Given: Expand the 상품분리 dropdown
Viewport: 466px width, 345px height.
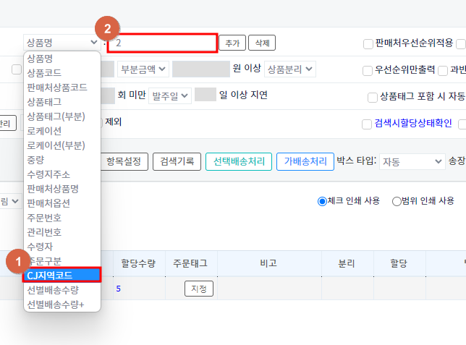Looking at the screenshot, I should click(x=290, y=69).
